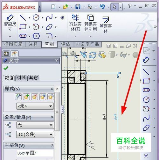Select the Line sketch tool in ribbon

pos(23,18)
